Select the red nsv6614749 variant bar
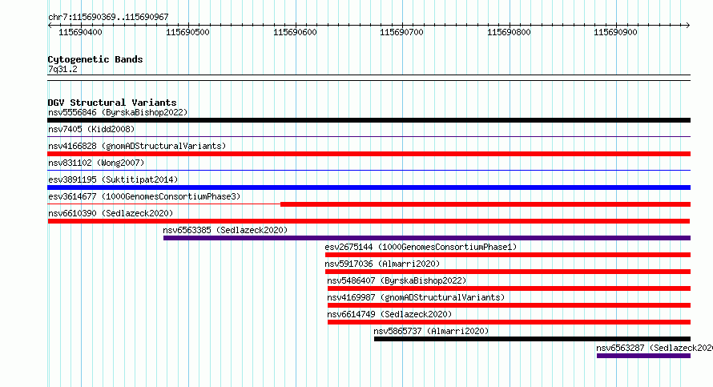Image resolution: width=713 pixels, height=387 pixels. pos(509,322)
